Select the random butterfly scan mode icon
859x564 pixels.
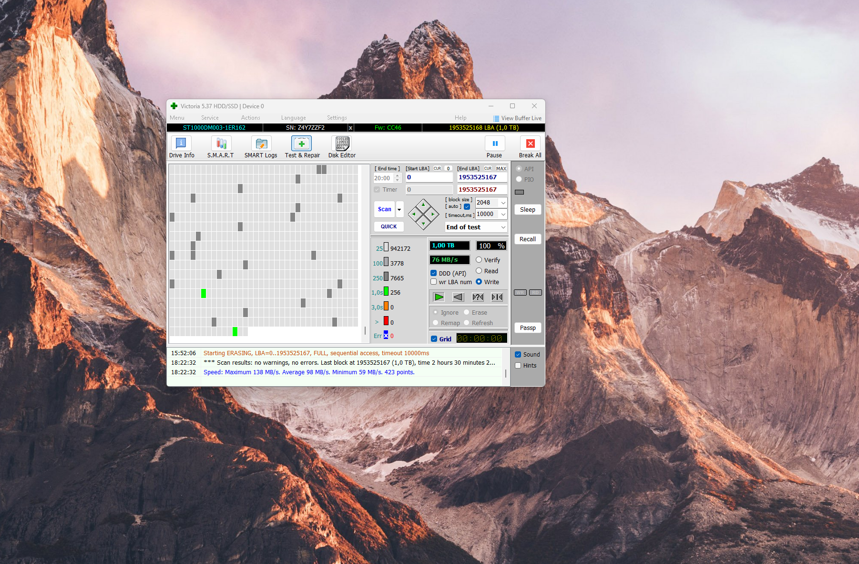pyautogui.click(x=478, y=297)
